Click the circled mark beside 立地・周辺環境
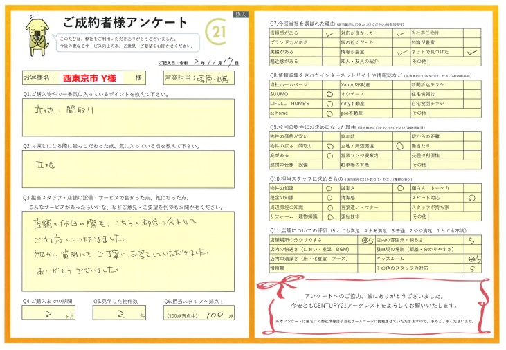Viewport: 506px width, 350px height. coord(399,147)
